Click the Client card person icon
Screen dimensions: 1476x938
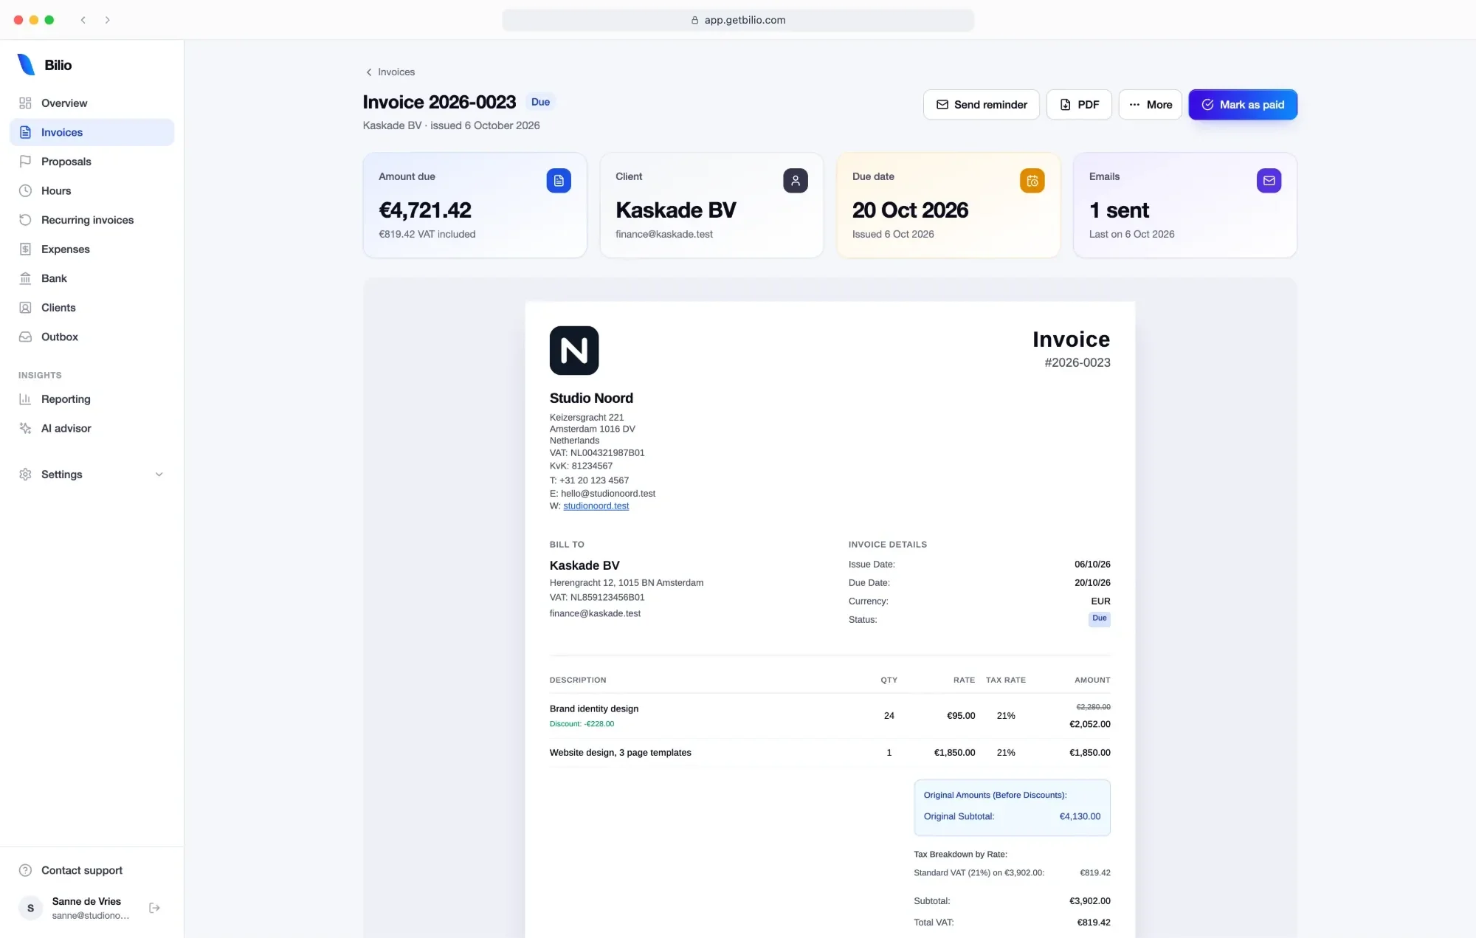[796, 181]
